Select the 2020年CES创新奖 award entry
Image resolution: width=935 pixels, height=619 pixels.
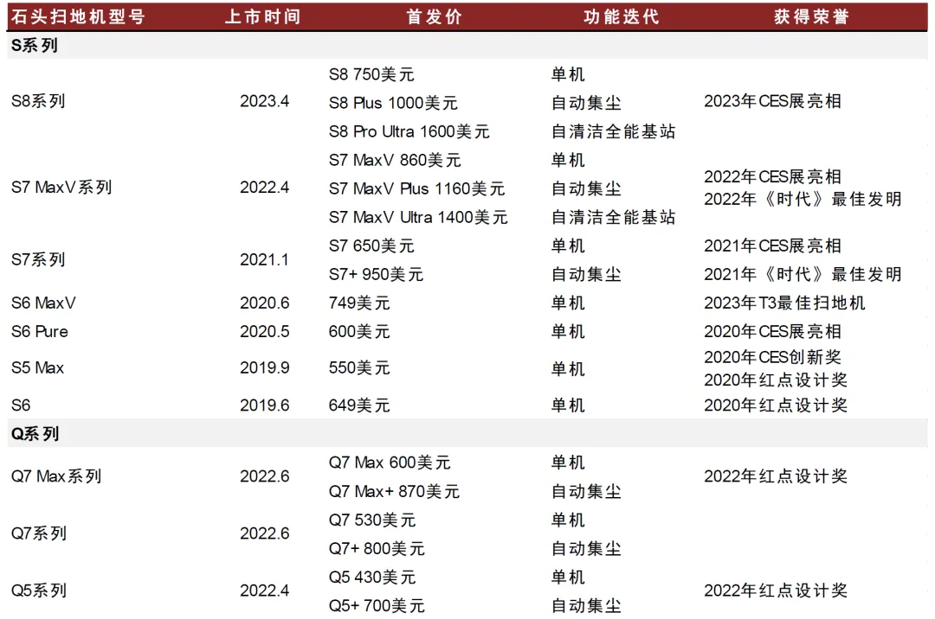[772, 357]
